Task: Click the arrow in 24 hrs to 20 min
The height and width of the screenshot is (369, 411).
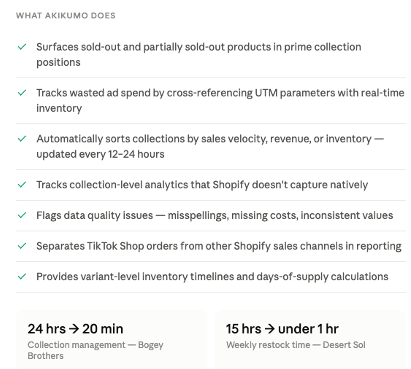Action: [x=74, y=329]
